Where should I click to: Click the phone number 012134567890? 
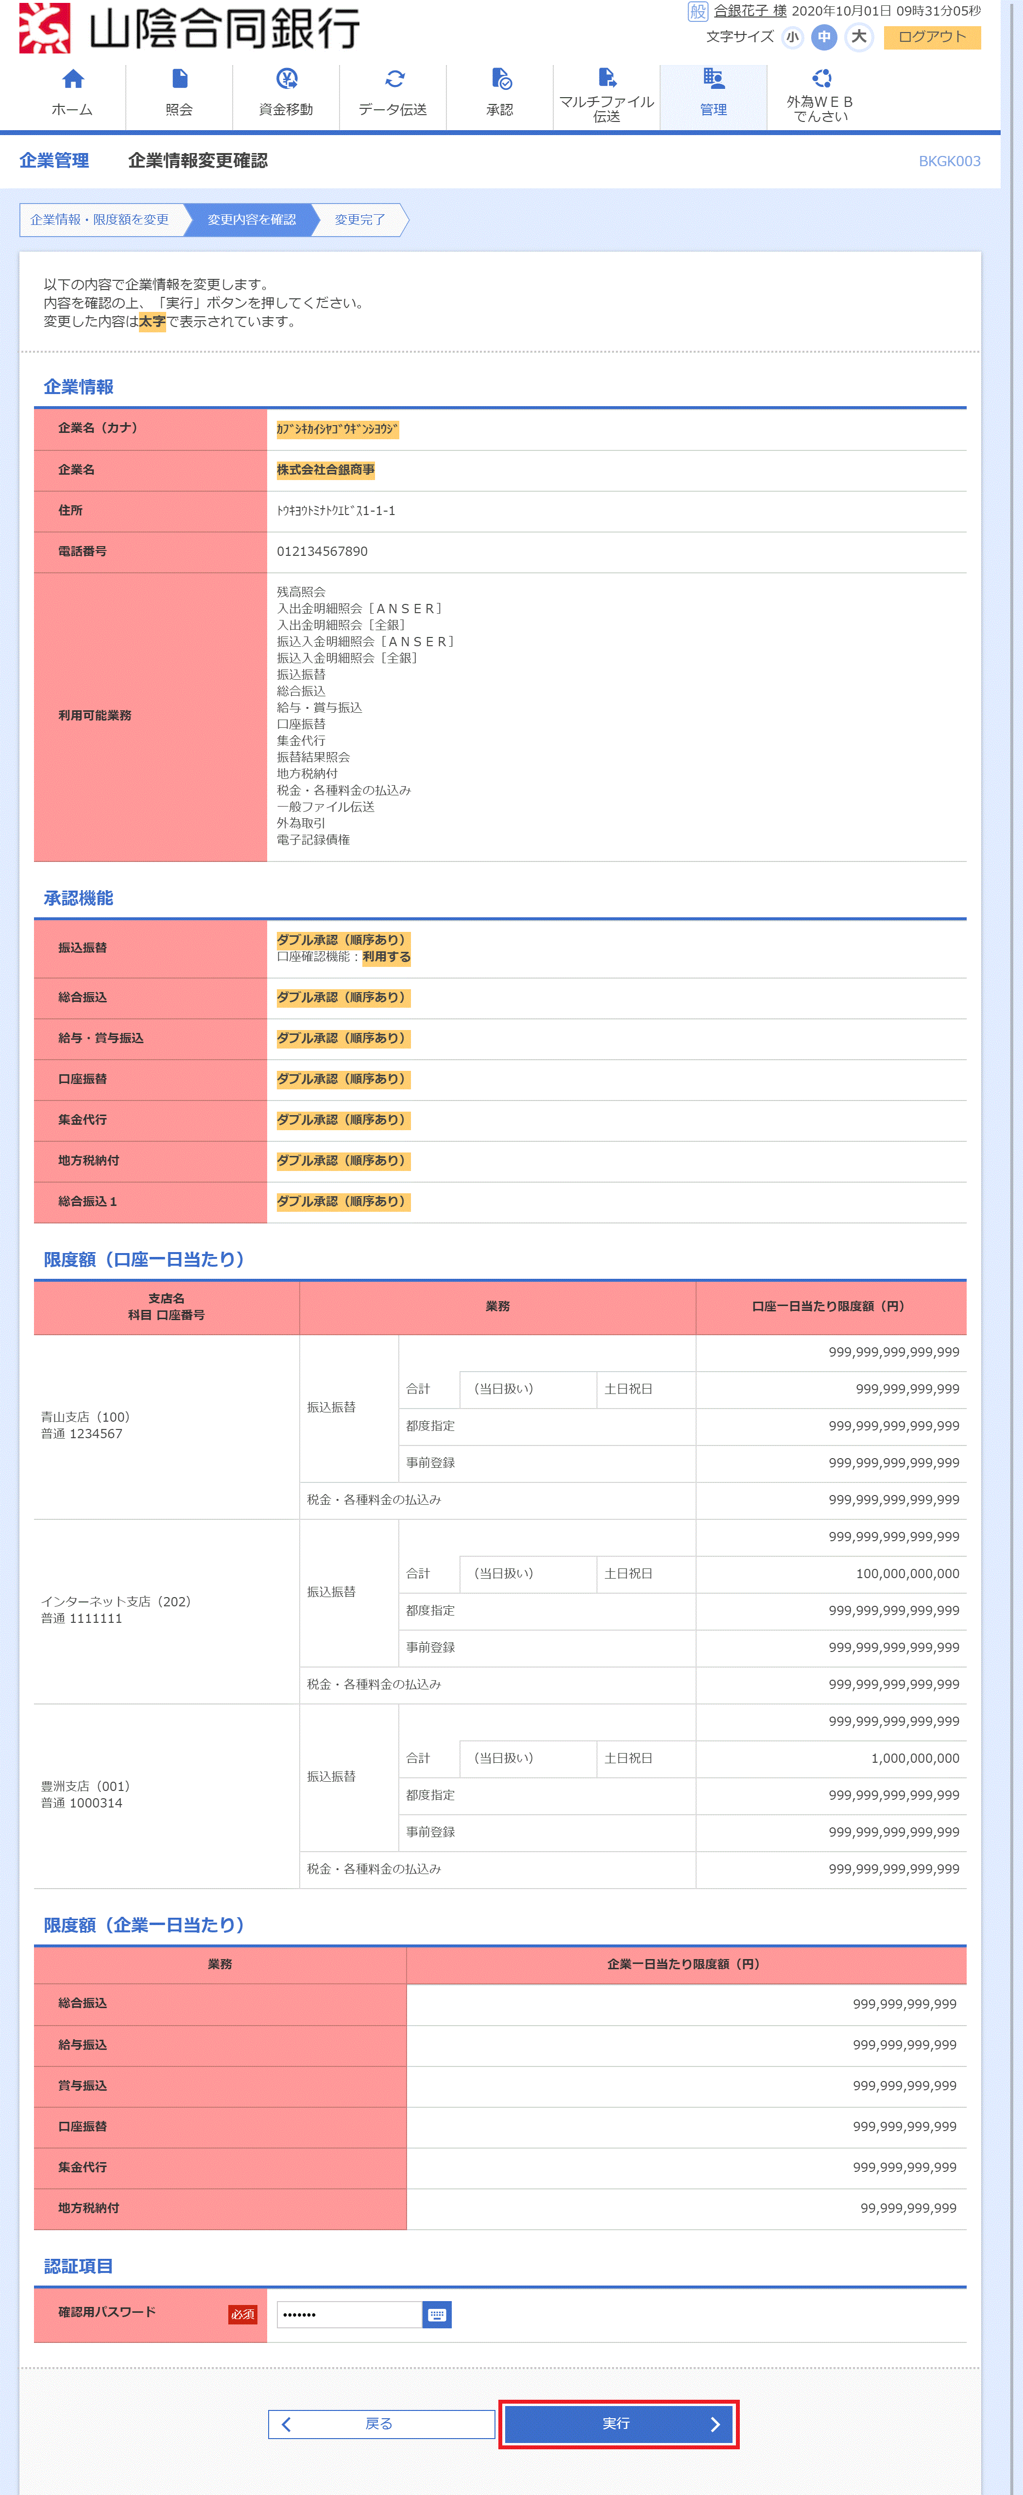(x=323, y=551)
